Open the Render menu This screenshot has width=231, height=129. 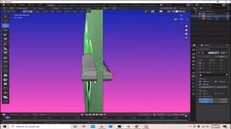pyautogui.click(x=22, y=5)
